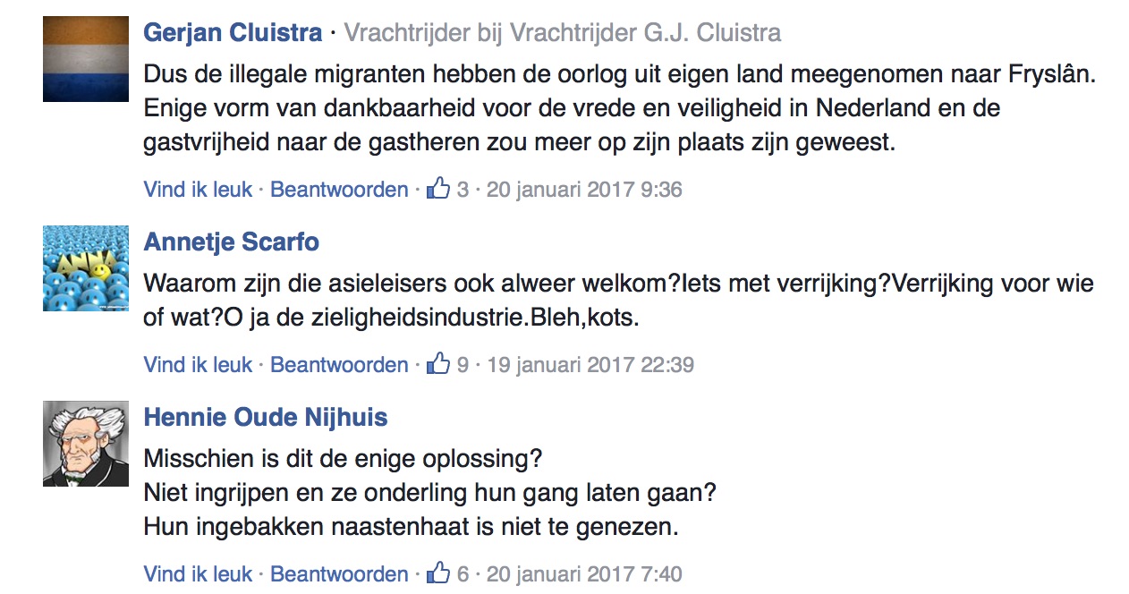Viewport: 1129px width, 594px height.
Task: Reply to Annetje Scarfo's comment with 'Beantwoorden'
Action: pyautogui.click(x=339, y=365)
